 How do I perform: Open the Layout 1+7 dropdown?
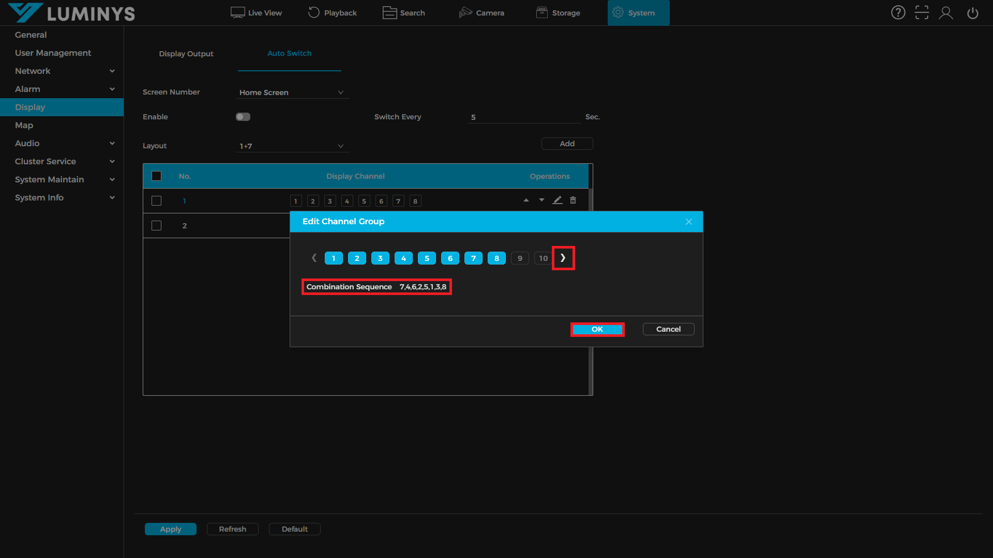click(292, 146)
